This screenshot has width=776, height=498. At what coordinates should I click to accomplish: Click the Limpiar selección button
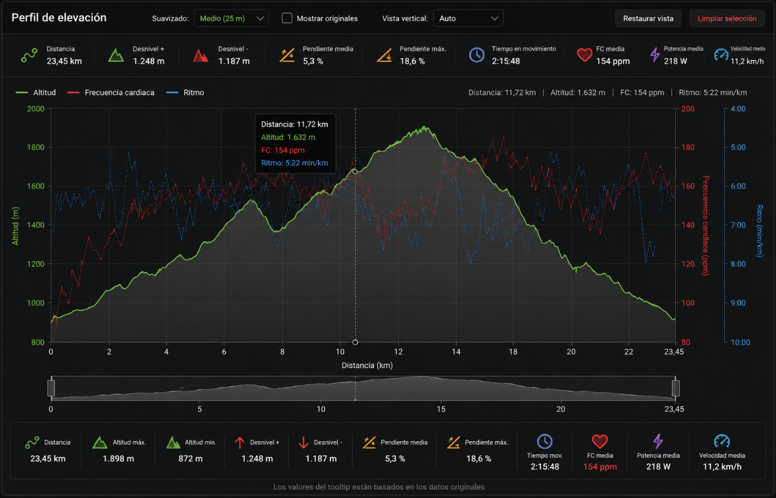point(727,18)
